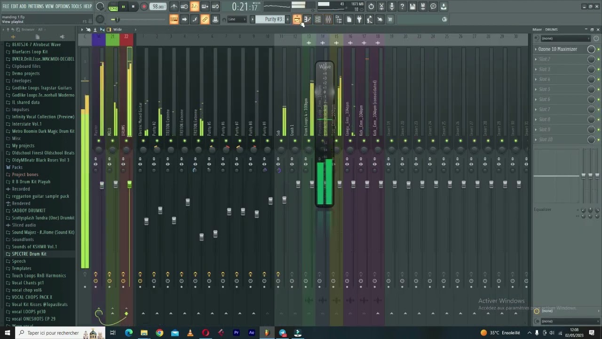Open Slot 3 plugin arrow menu

tap(536, 69)
